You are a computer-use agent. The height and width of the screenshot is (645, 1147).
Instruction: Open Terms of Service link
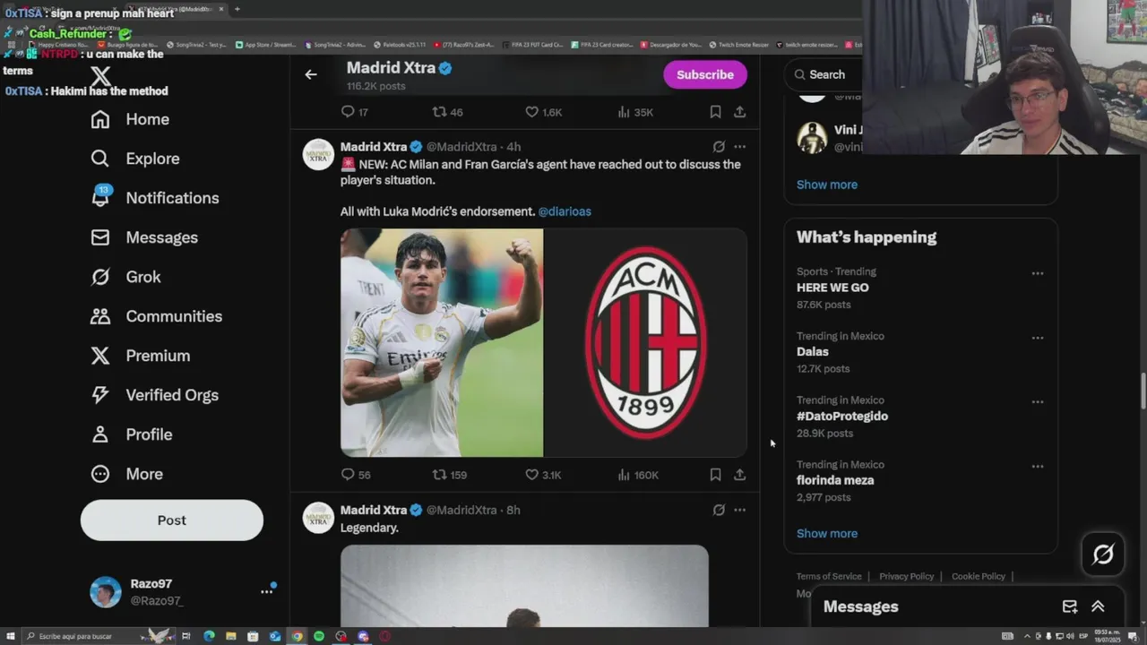(829, 576)
